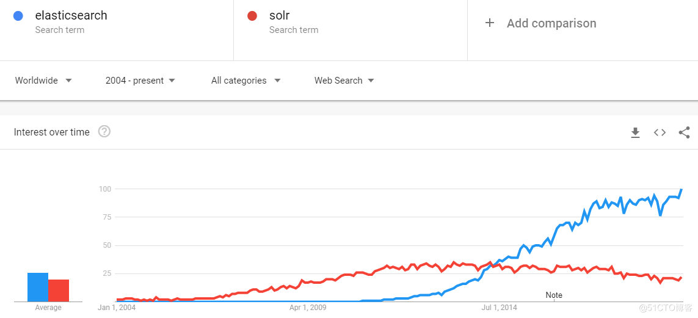698x318 pixels.
Task: Open the embed code icon
Action: point(660,132)
